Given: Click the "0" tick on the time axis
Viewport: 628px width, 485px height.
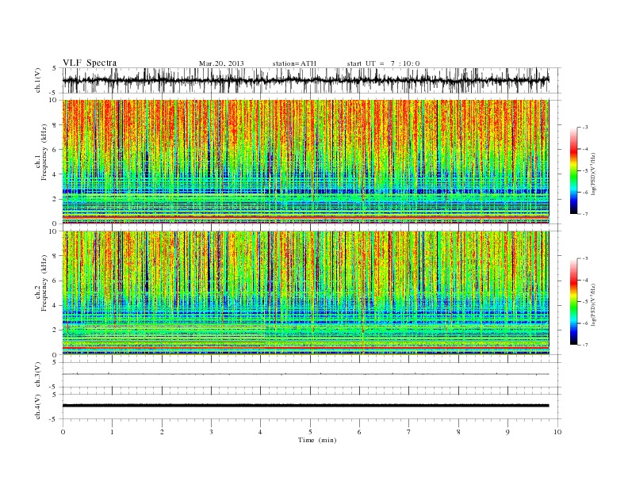Looking at the screenshot, I should pos(63,432).
